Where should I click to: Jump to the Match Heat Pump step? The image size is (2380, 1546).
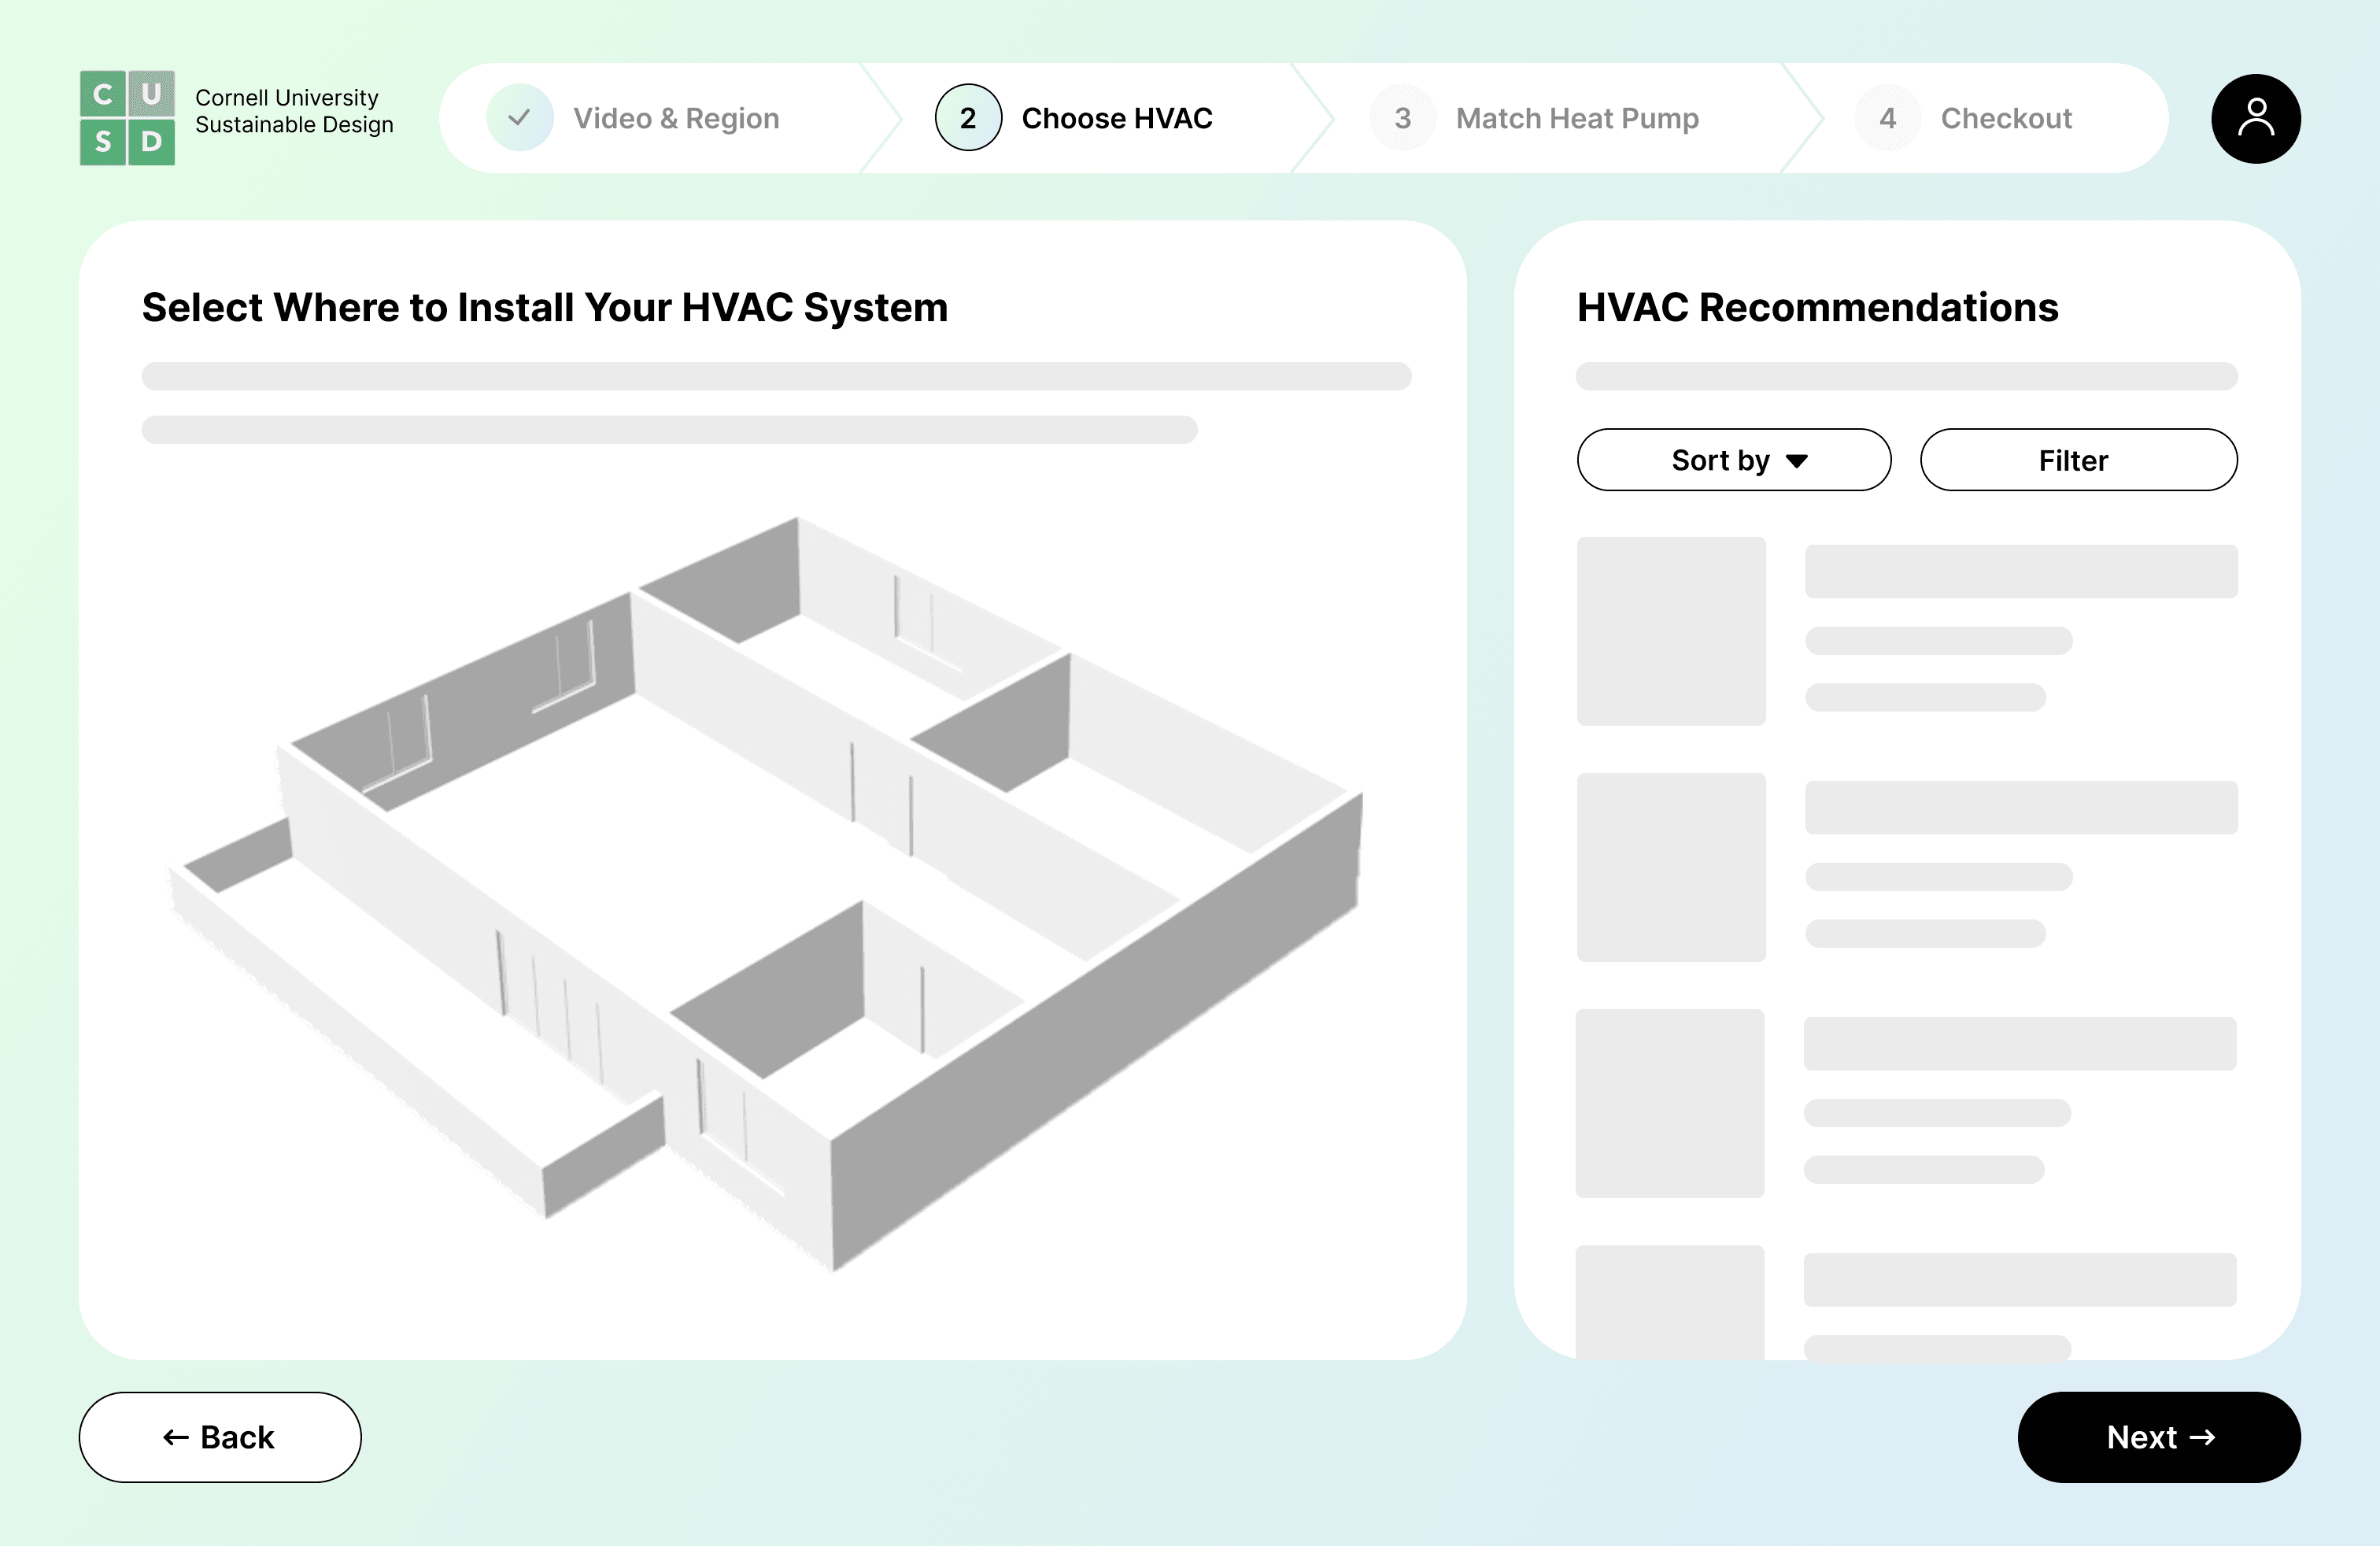[x=1576, y=118]
